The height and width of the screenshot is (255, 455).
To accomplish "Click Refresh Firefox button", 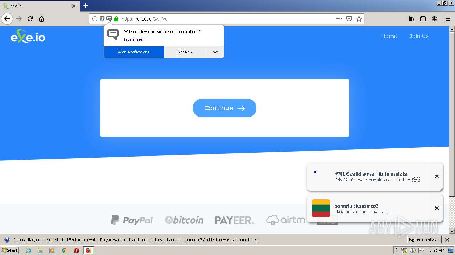I will [424, 240].
